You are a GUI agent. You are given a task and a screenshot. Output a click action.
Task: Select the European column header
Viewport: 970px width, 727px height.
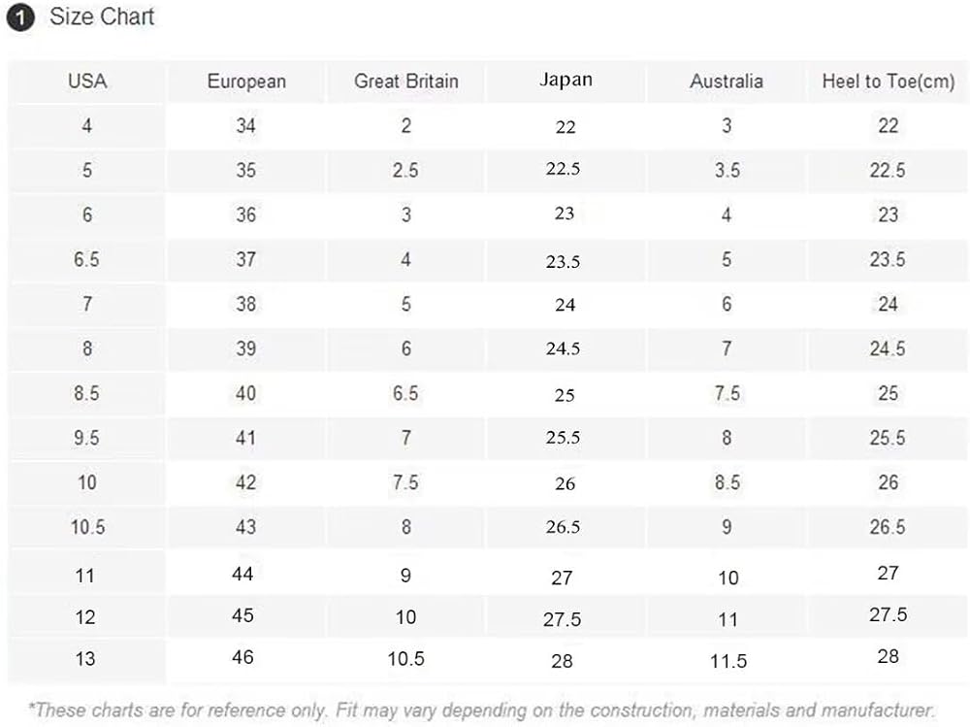pos(246,82)
